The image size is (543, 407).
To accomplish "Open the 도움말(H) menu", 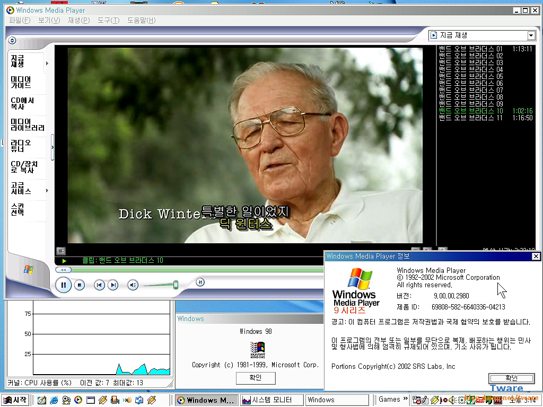I will tap(141, 21).
